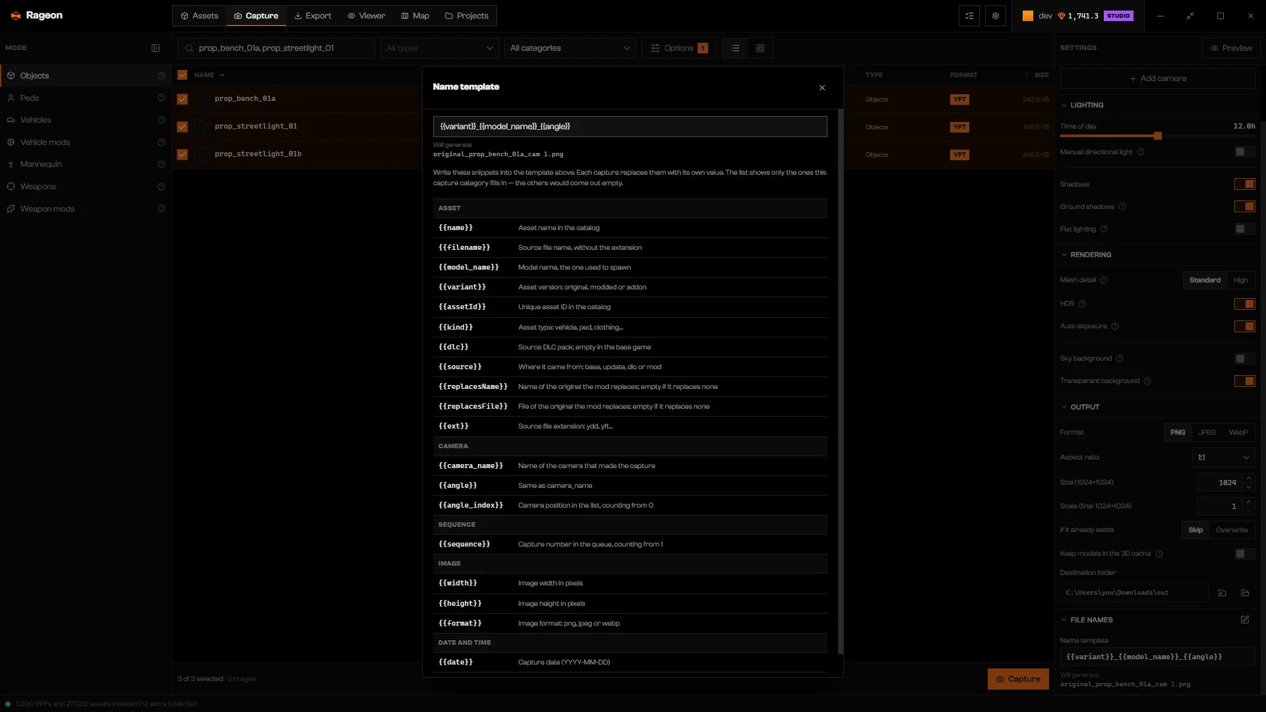1266x712 pixels.
Task: Open the All categories dropdown
Action: pos(570,48)
